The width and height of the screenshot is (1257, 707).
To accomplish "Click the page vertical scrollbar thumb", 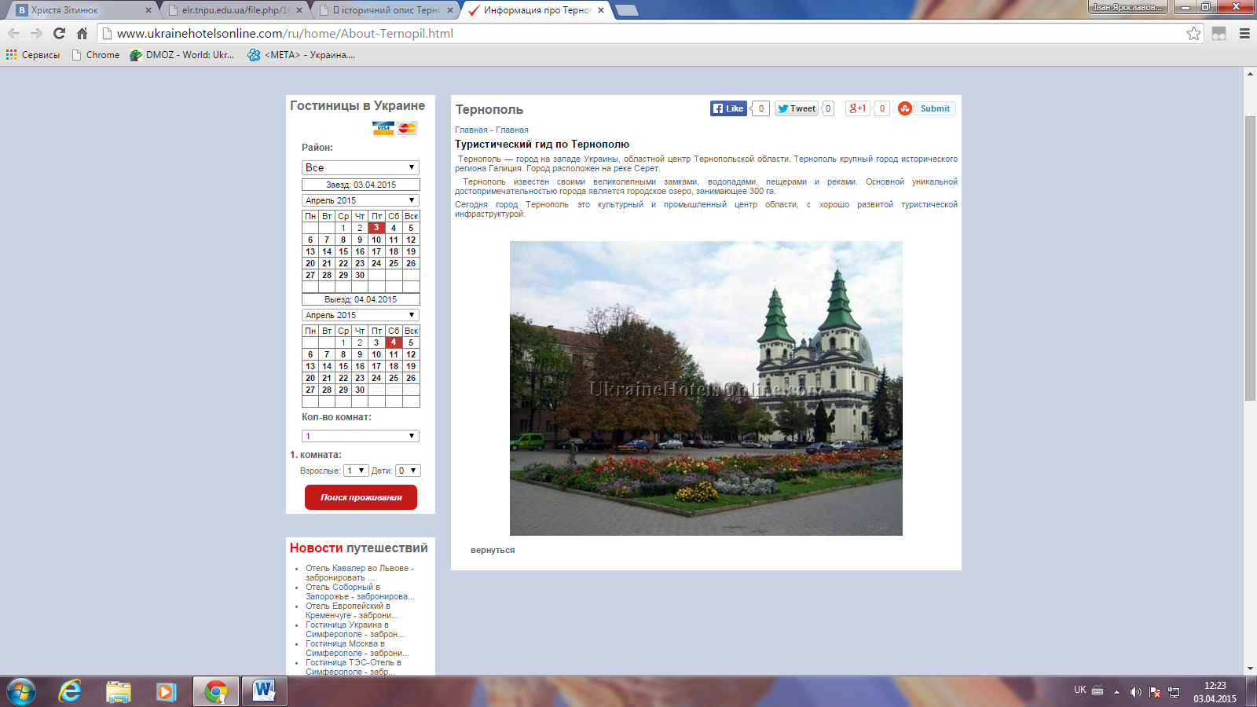I will pyautogui.click(x=1250, y=258).
